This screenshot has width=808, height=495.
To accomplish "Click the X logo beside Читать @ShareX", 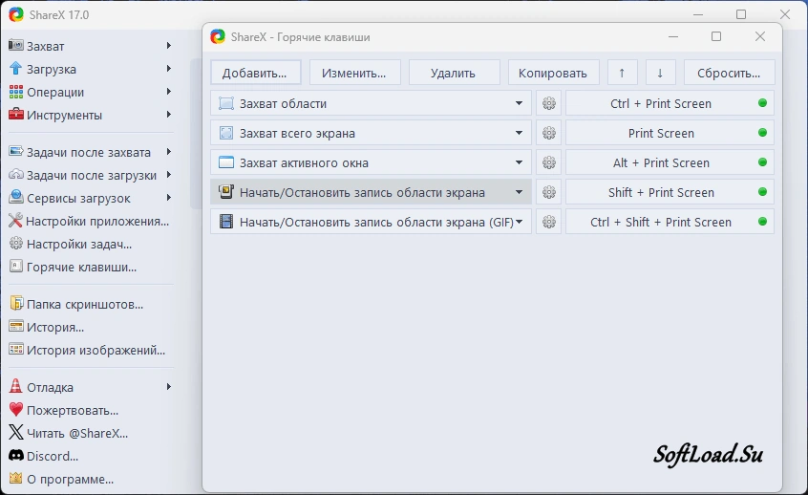I will tap(16, 433).
